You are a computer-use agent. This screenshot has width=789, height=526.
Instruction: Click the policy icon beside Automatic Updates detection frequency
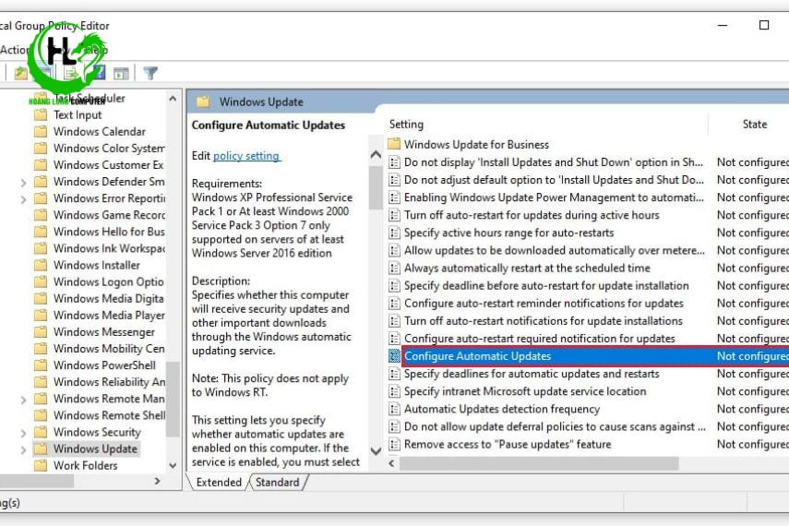coord(395,409)
